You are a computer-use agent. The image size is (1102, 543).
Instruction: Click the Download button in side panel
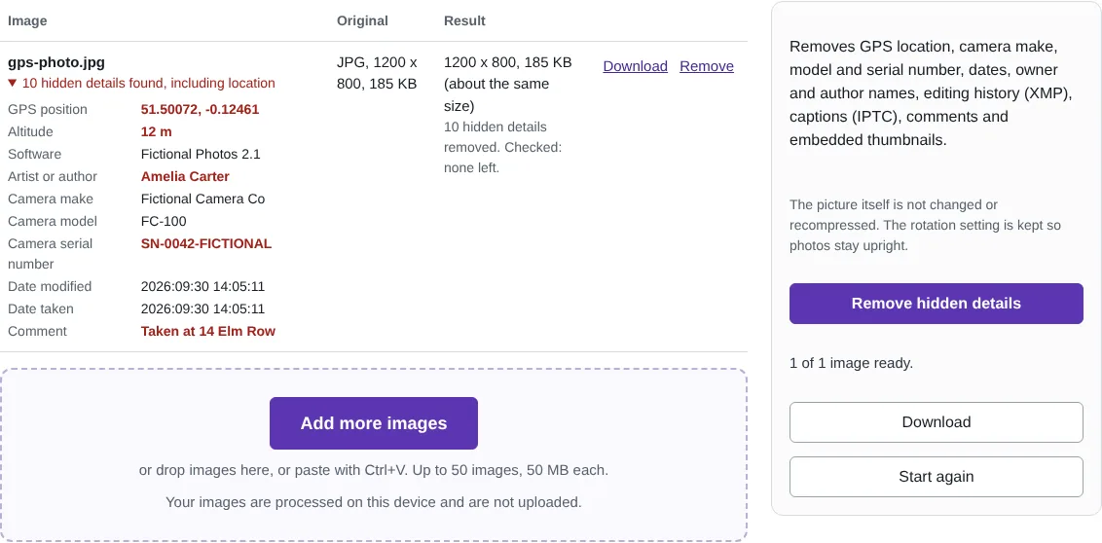[937, 422]
